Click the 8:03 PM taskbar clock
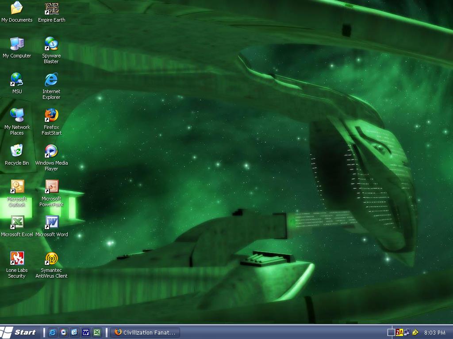The width and height of the screenshot is (453, 339). pyautogui.click(x=435, y=332)
